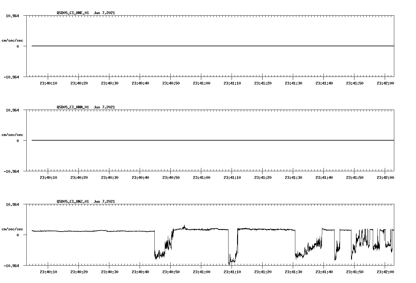Click the 23:42:00 time label under HNE plot
The image size is (416, 283).
pos(385,83)
